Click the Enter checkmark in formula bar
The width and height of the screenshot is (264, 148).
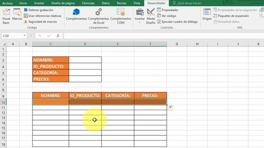pos(49,36)
